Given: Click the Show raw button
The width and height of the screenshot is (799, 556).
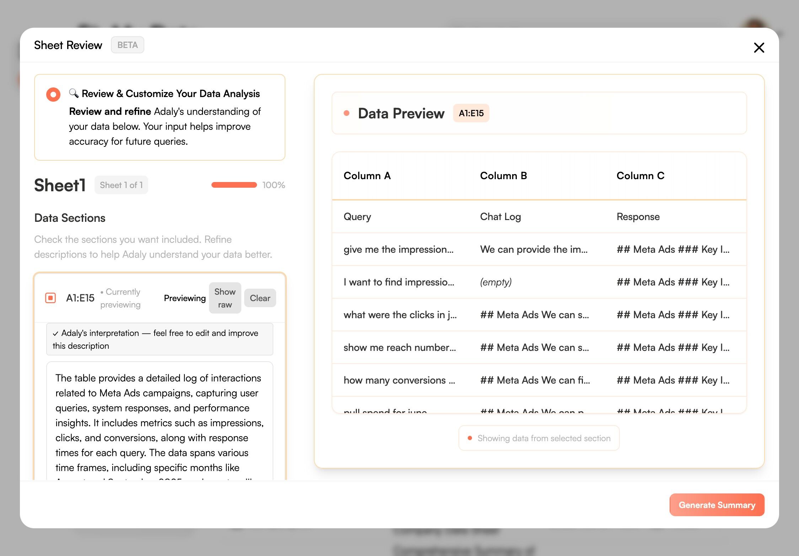Looking at the screenshot, I should click(x=225, y=298).
